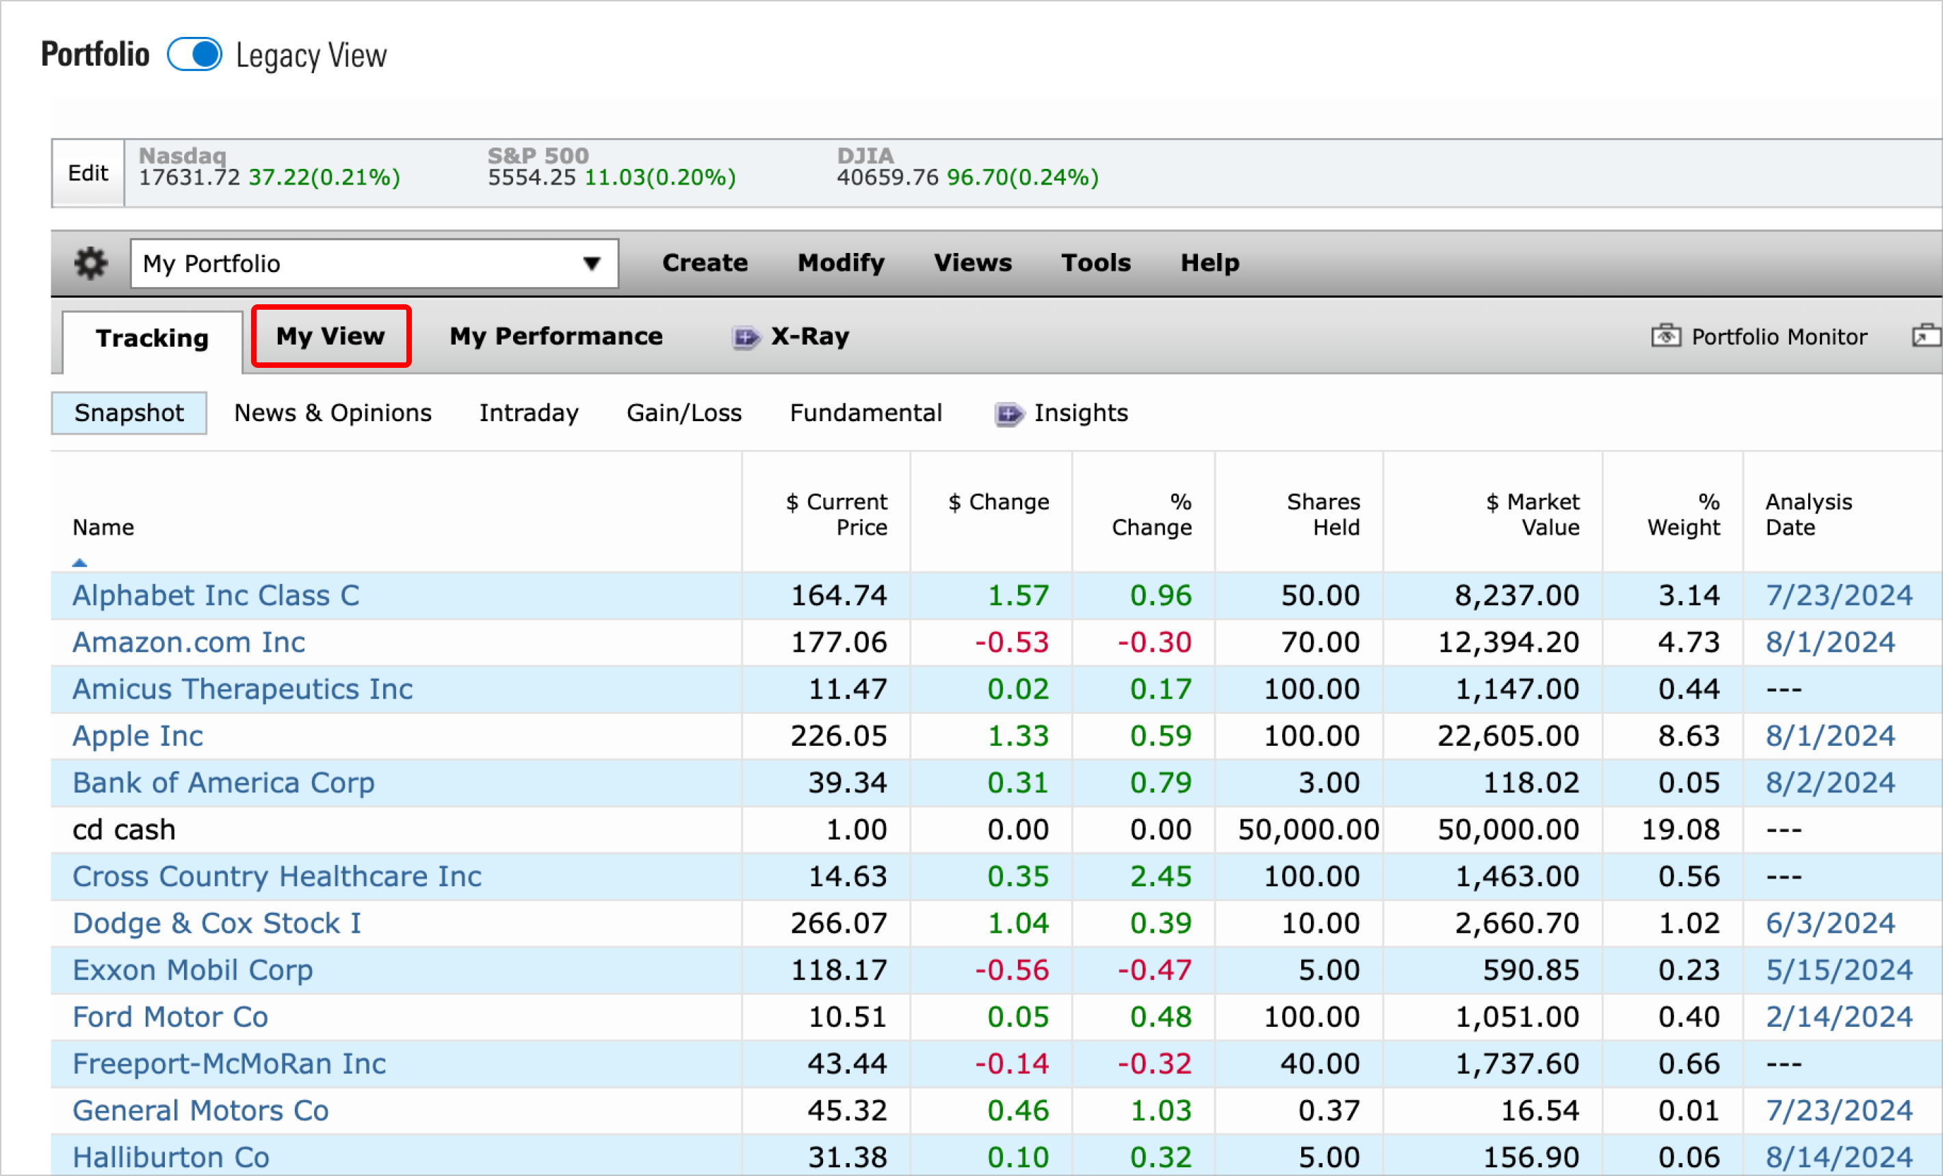
Task: Sort by Analysis Date column header
Action: point(1808,515)
